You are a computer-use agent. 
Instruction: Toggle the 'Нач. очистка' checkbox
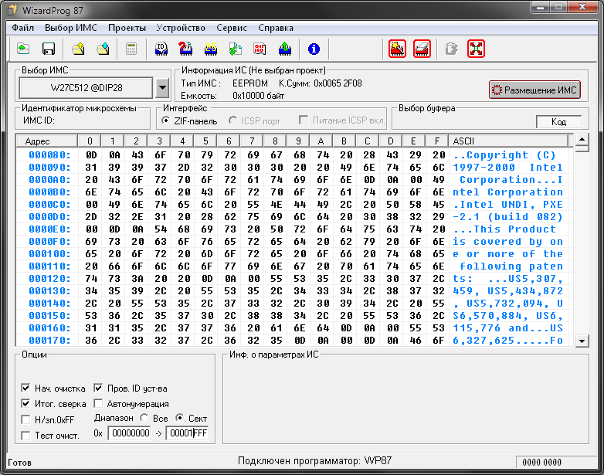26,388
